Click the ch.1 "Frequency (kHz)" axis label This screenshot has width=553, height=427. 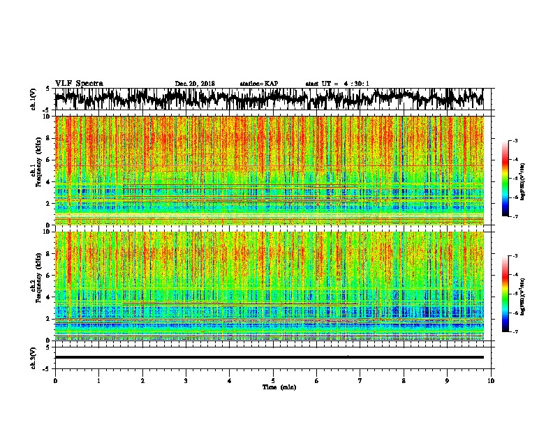click(x=38, y=162)
